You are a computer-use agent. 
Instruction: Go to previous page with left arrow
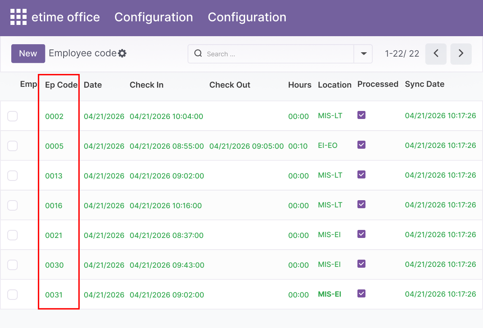click(436, 54)
